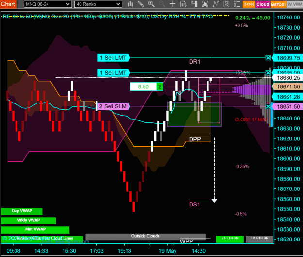Screen dimensions: 303x257
Task: Select the 2 Sell SLM order flag
Action: 113,106
